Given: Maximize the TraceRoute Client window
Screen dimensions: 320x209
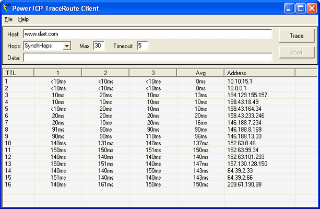Looking at the screenshot, I should 301,8.
